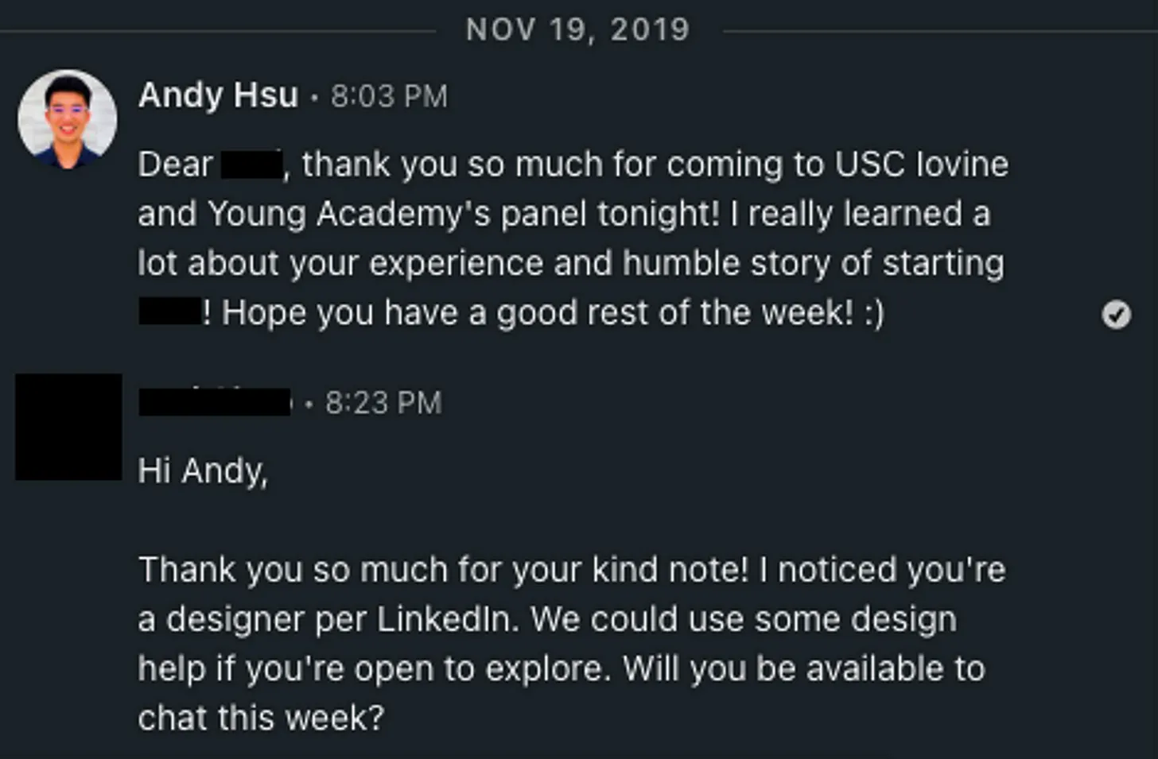
Task: Click the redacted sender name above the reply
Action: [215, 402]
